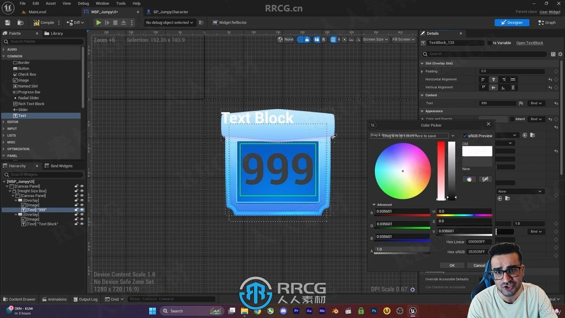Switch to the BP_JumpyCharacter tab
This screenshot has height=318, width=565.
pyautogui.click(x=170, y=12)
